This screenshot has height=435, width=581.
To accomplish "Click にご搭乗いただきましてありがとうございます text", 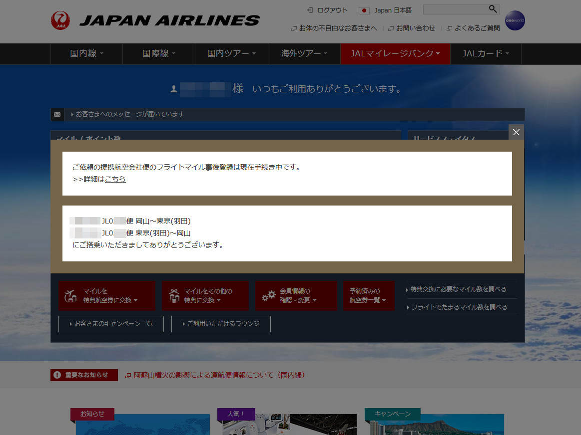I will coord(147,245).
